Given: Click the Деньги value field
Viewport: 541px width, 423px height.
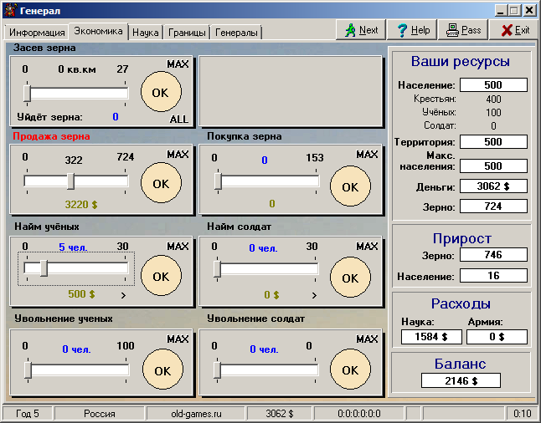Looking at the screenshot, I should tap(493, 186).
